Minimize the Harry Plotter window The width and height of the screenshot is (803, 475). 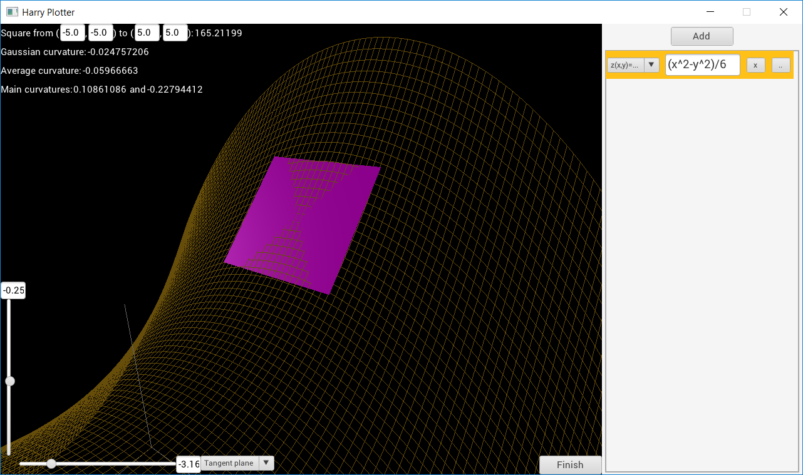point(710,12)
